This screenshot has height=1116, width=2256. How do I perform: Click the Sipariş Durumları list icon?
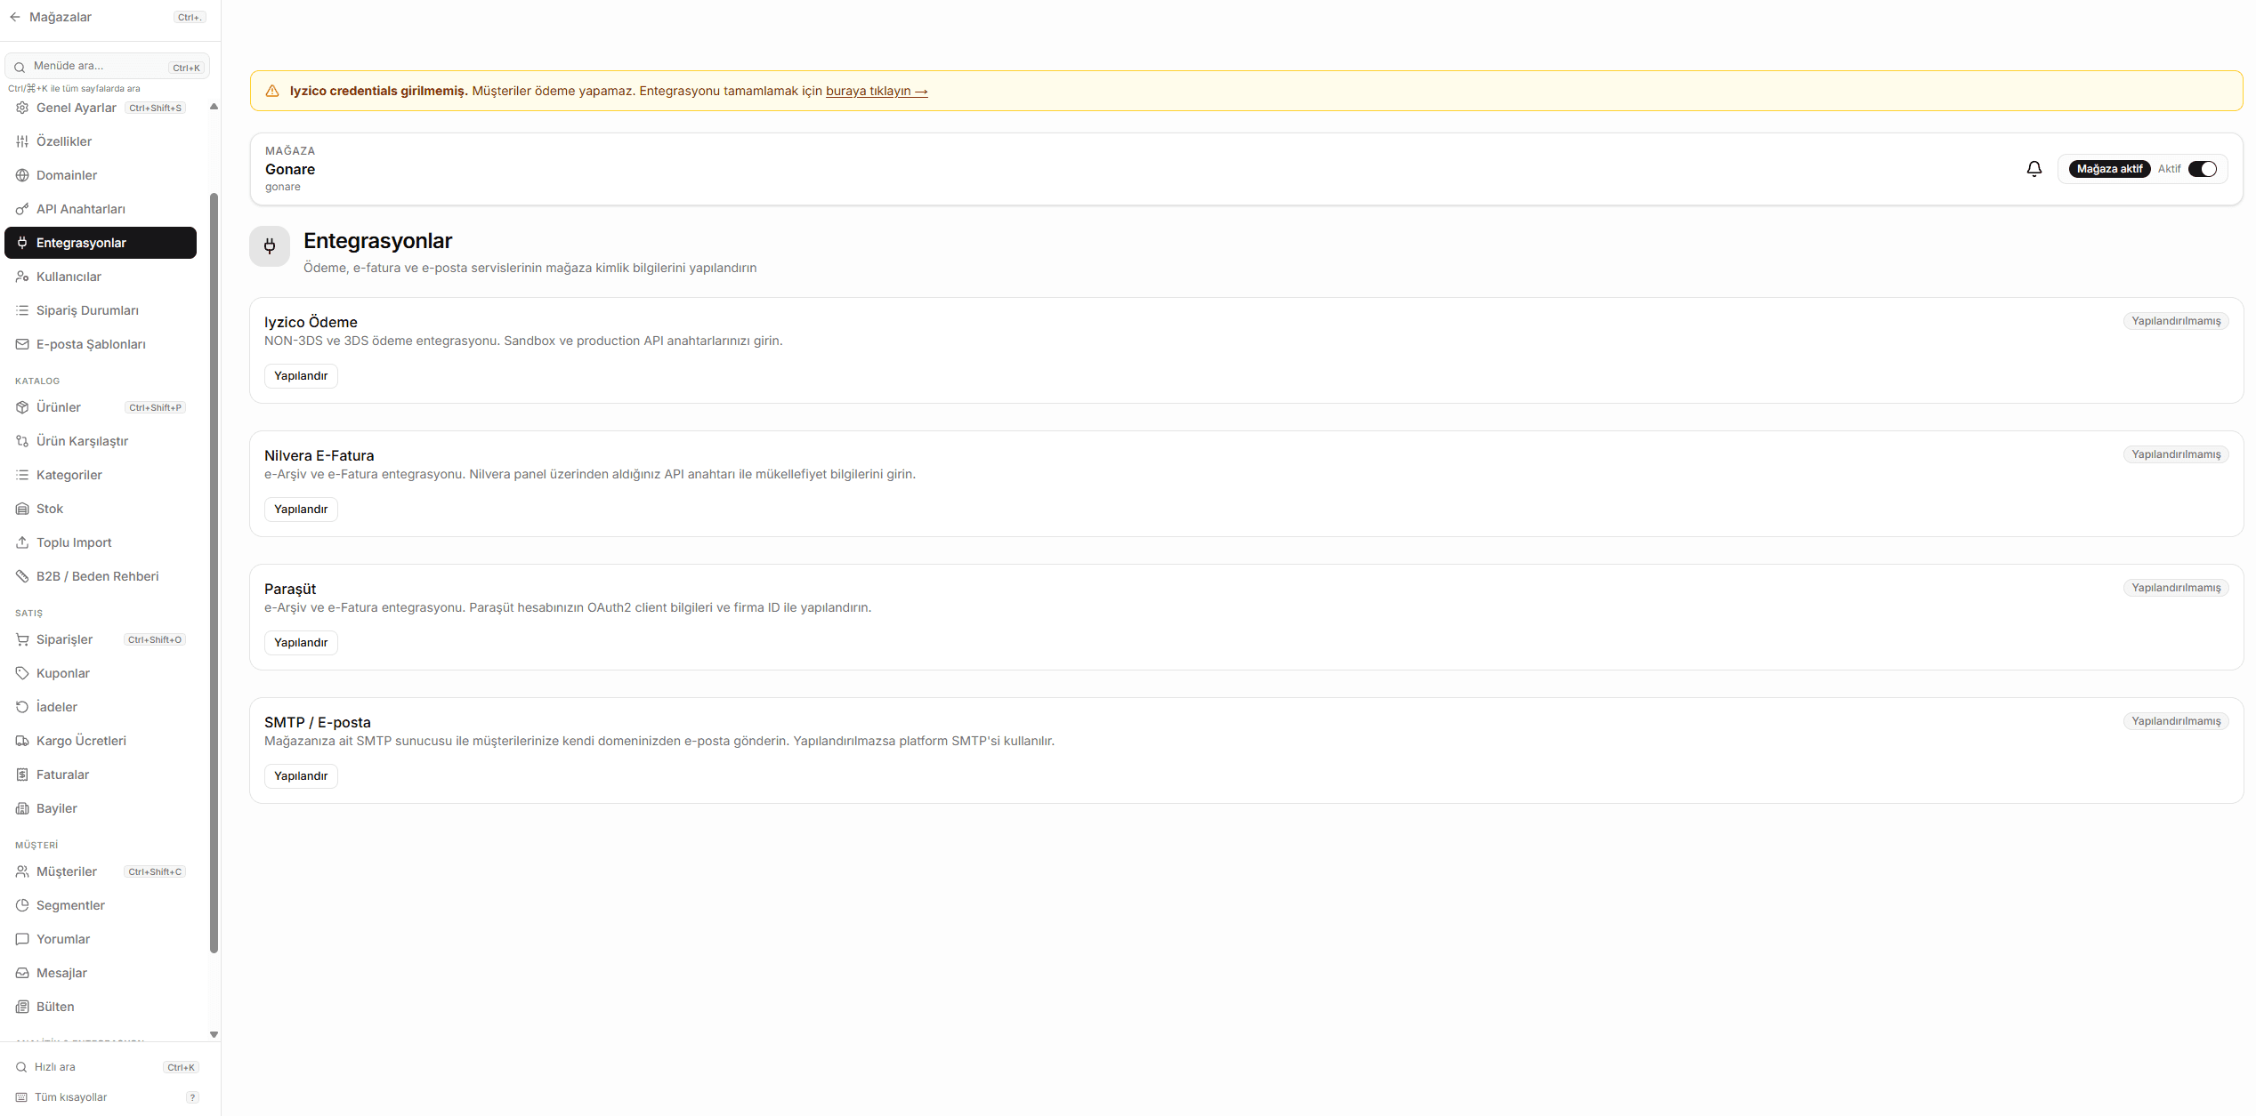coord(22,310)
